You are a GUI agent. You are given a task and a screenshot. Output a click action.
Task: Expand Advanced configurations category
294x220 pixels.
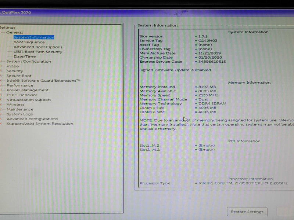32,119
